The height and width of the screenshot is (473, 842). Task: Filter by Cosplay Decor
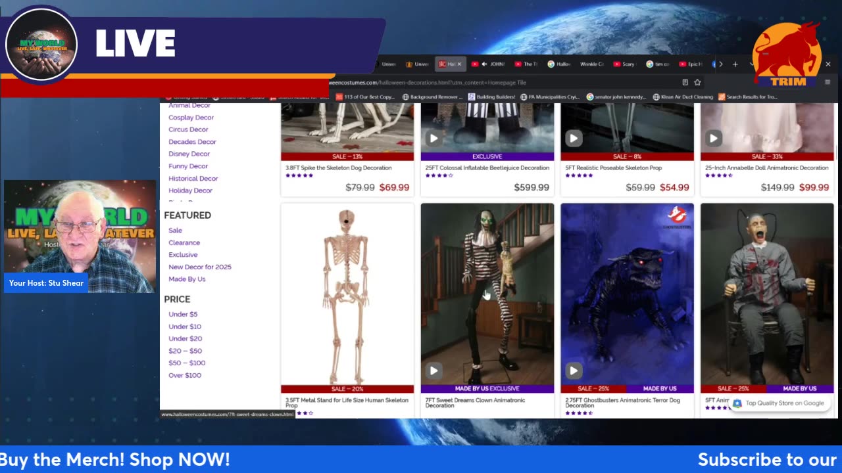(x=191, y=118)
